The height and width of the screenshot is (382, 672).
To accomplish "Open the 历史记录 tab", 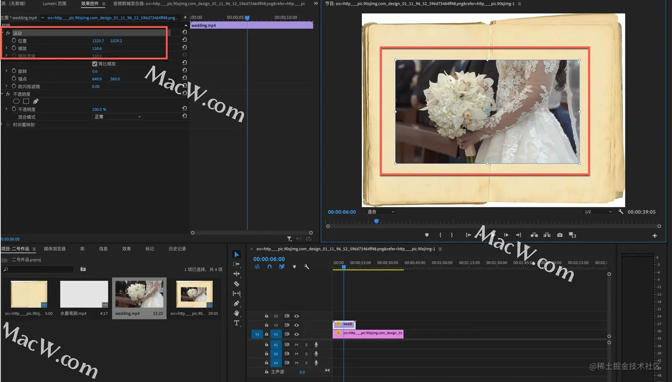I will click(x=177, y=249).
